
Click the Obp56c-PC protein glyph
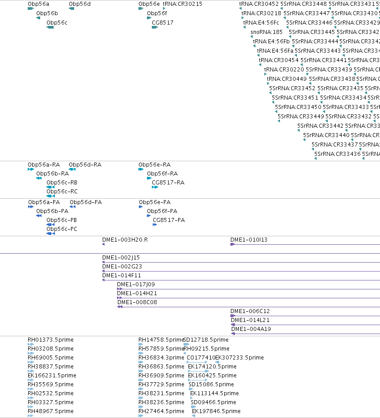pyautogui.click(x=50, y=234)
